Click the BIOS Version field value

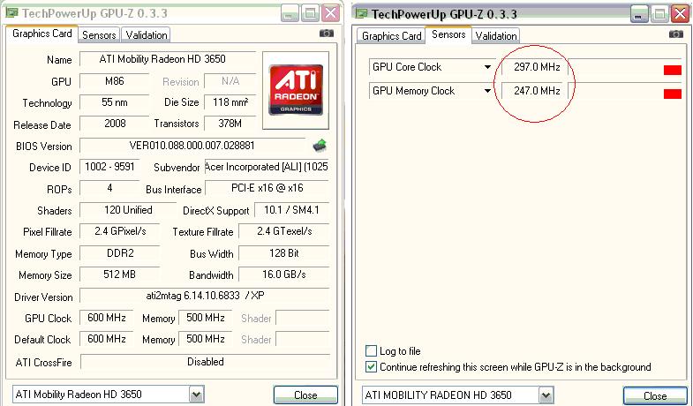pyautogui.click(x=192, y=146)
